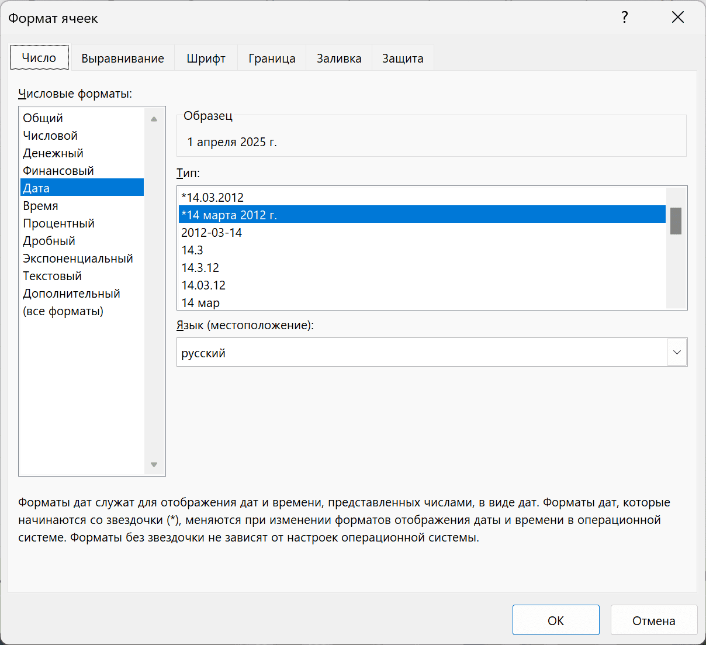Image resolution: width=706 pixels, height=645 pixels.
Task: Select the Дата category
Action: coord(82,188)
